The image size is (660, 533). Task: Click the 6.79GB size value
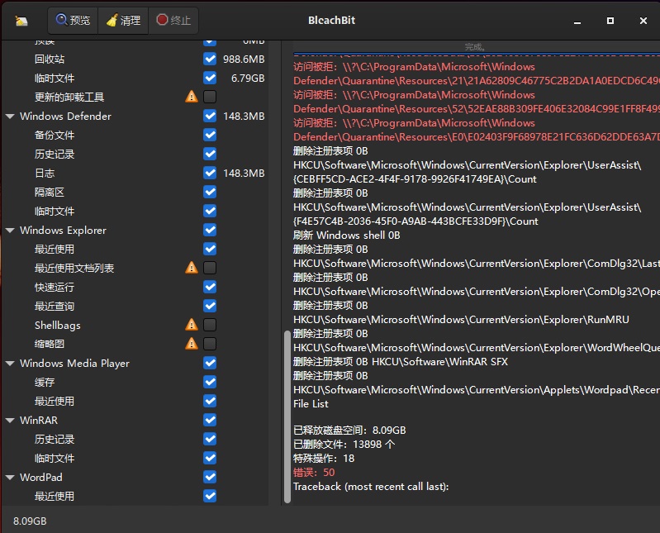click(248, 79)
